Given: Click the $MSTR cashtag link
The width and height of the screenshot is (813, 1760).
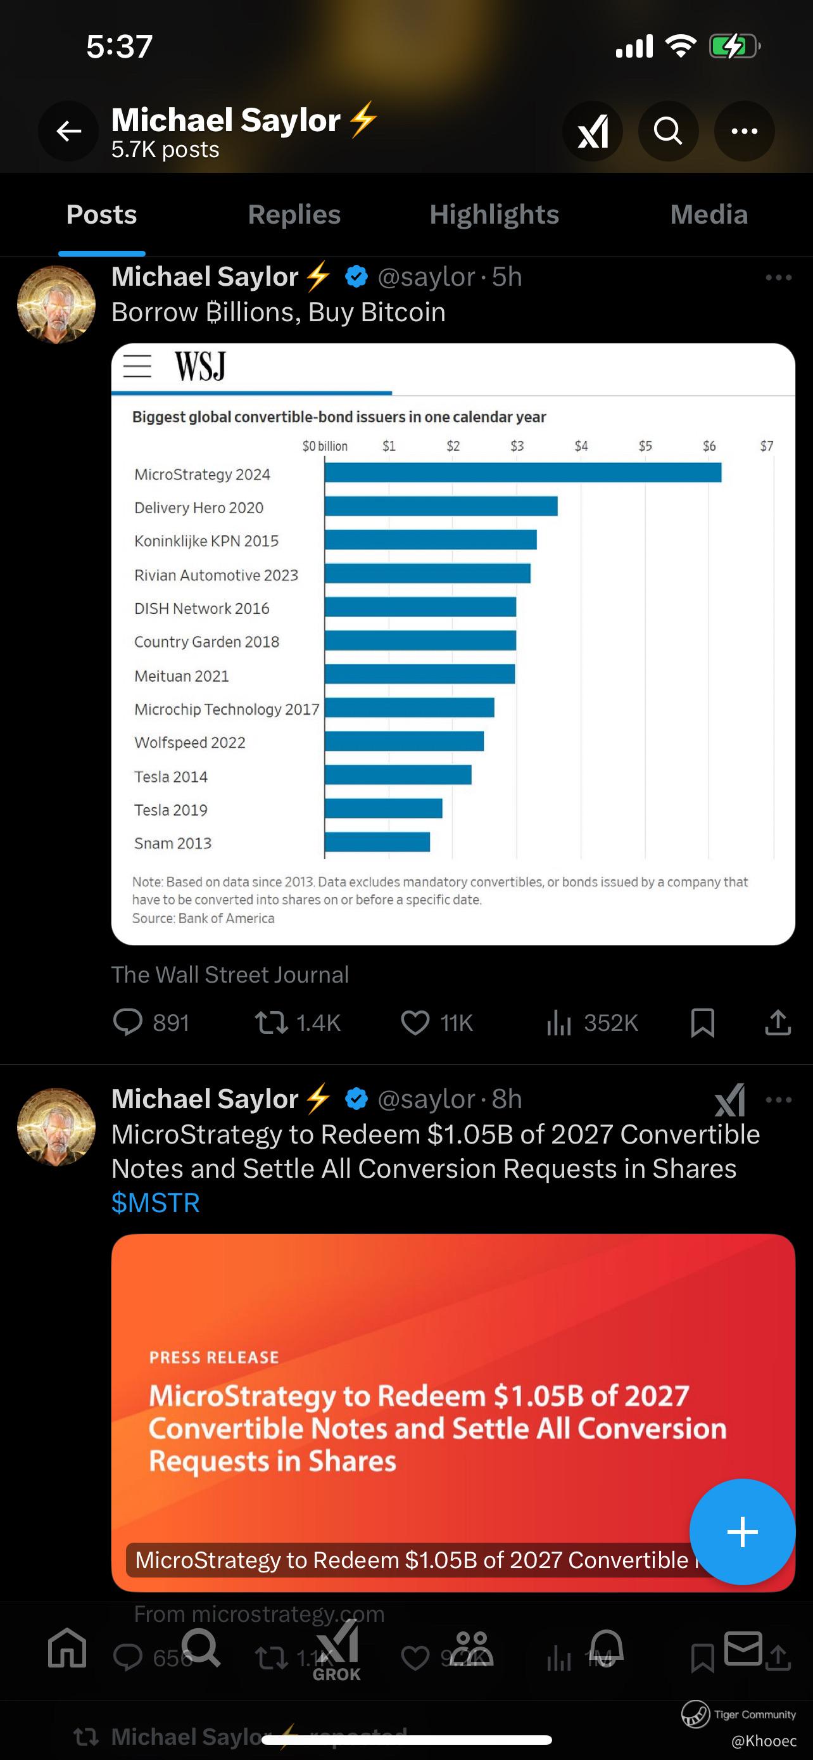Looking at the screenshot, I should coord(156,1202).
